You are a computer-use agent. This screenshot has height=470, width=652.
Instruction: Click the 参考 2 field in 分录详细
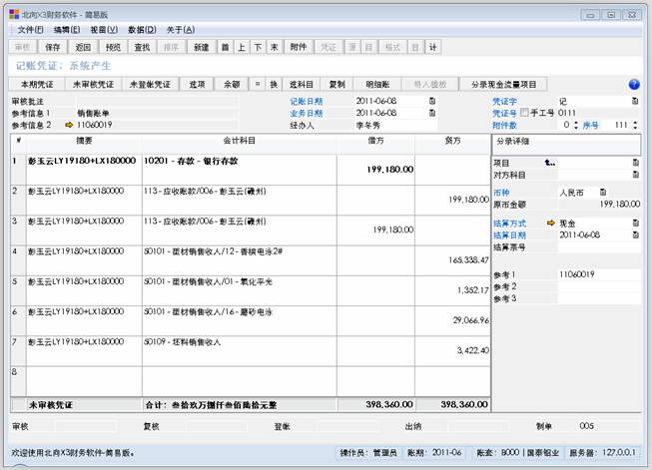599,286
